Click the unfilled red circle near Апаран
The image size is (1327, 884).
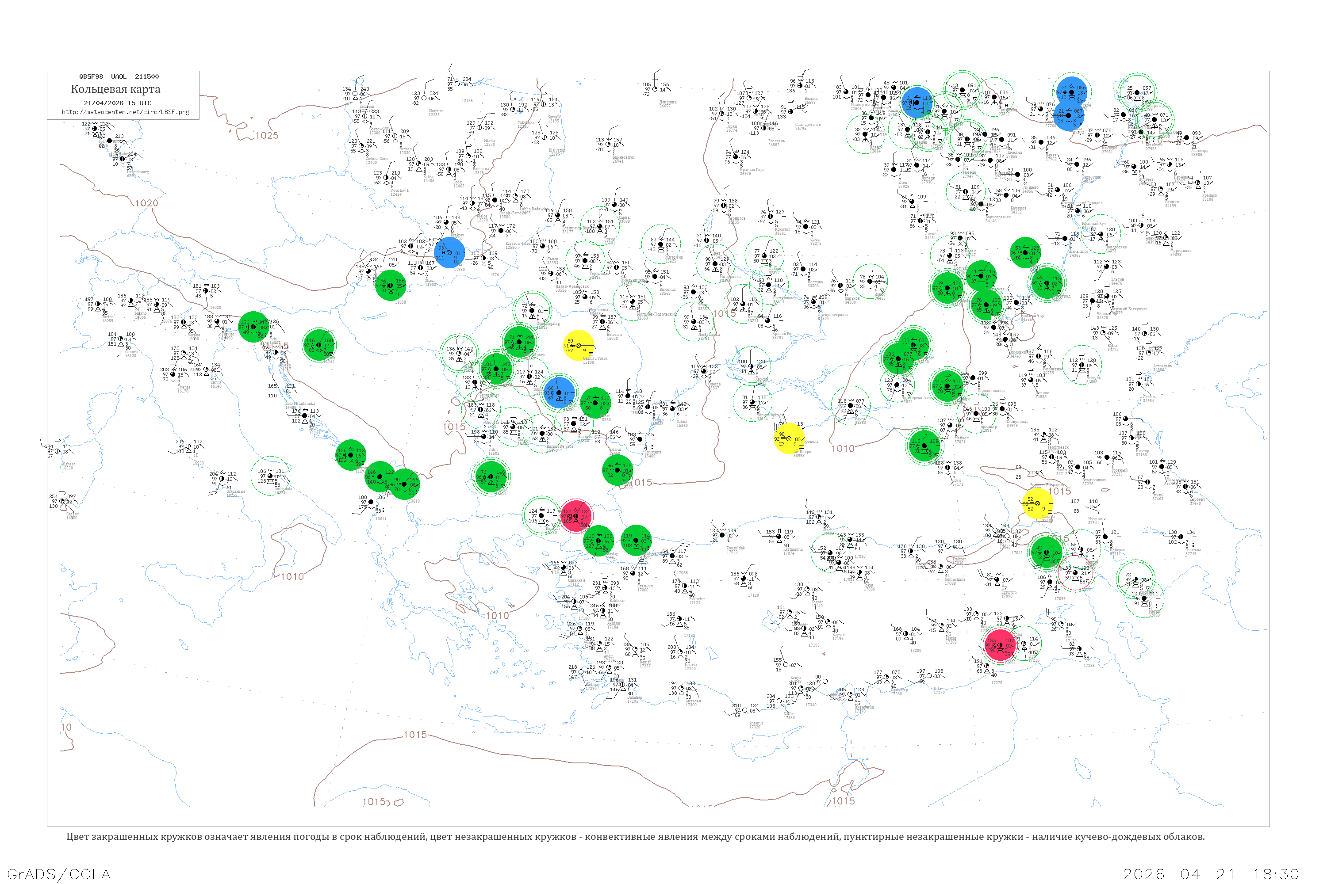click(1075, 573)
